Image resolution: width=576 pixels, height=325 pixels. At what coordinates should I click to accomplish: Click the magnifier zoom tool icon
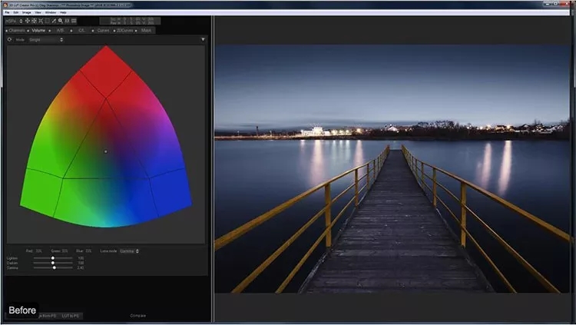pos(61,21)
